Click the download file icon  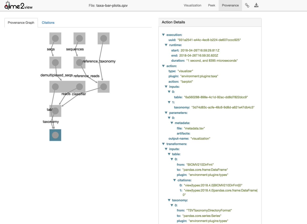click(256, 5)
